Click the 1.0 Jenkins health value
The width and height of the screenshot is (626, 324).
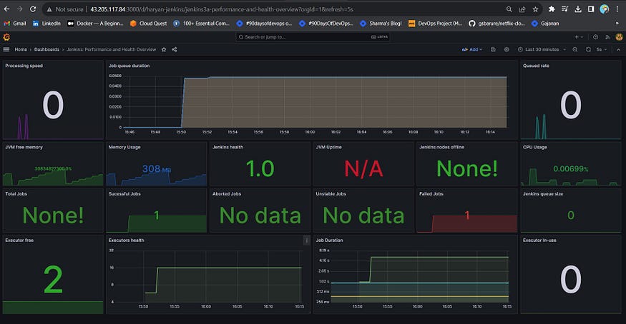pos(260,168)
